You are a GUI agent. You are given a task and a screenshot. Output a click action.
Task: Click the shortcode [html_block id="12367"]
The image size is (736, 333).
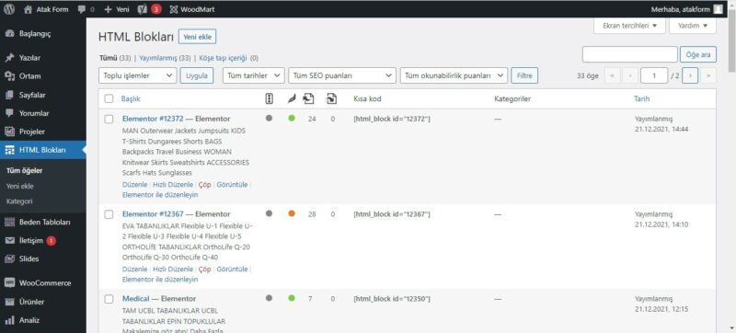[392, 214]
